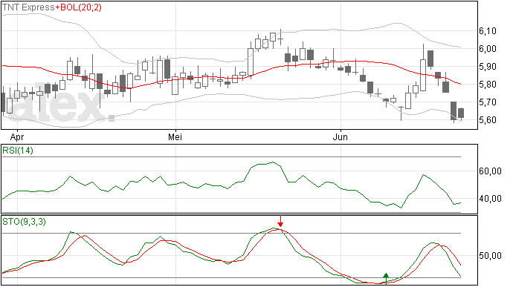The height and width of the screenshot is (287, 513).
Task: Click the 50,00 stochastic scale label
Action: point(490,256)
